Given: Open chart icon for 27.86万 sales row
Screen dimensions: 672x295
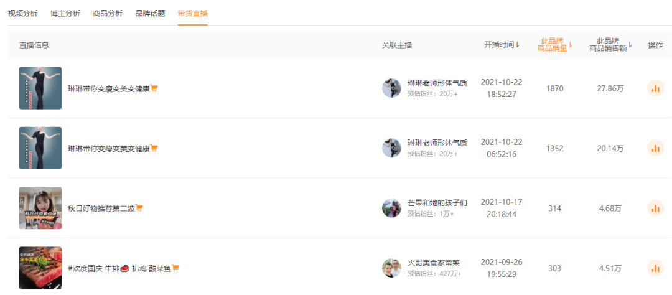Looking at the screenshot, I should point(655,88).
